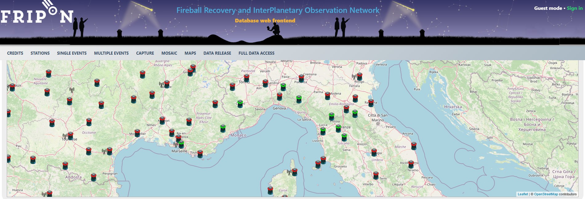Open the STATIONS menu item

pyautogui.click(x=40, y=53)
